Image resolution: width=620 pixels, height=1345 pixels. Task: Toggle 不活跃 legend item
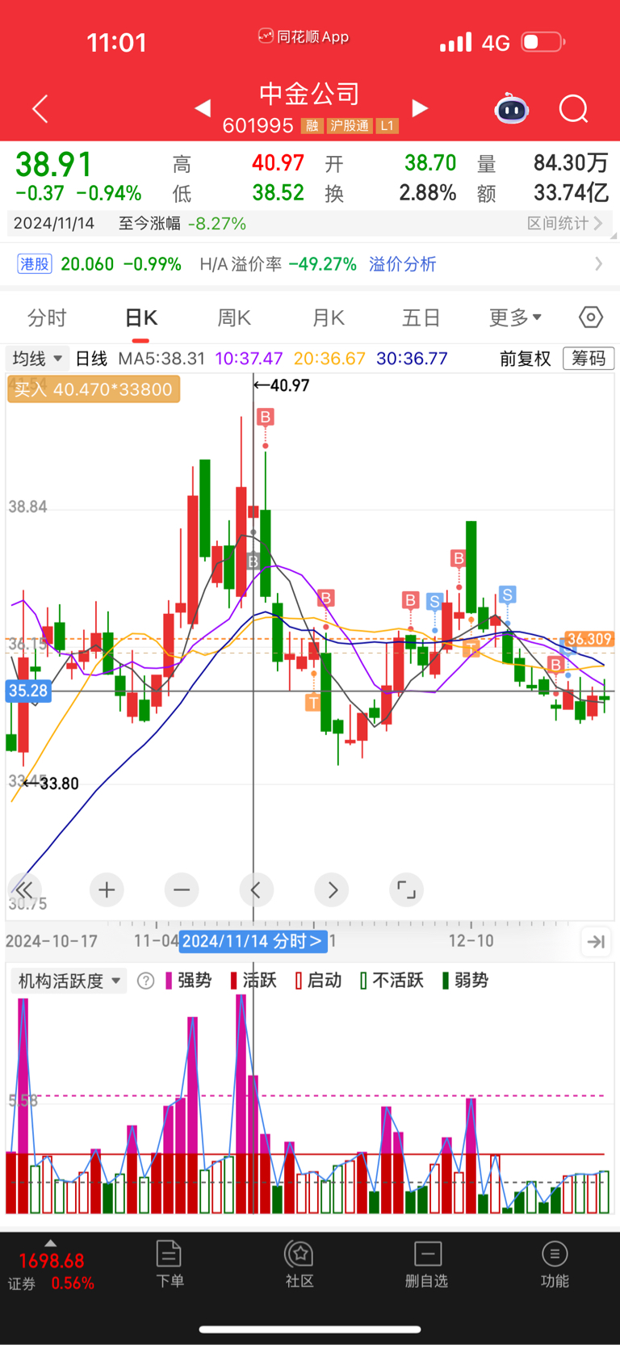pyautogui.click(x=392, y=981)
